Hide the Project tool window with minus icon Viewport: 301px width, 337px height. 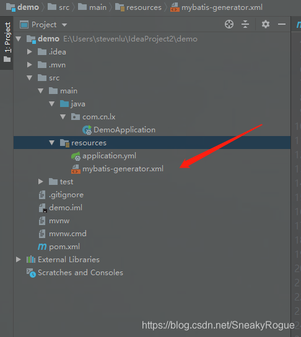click(282, 24)
